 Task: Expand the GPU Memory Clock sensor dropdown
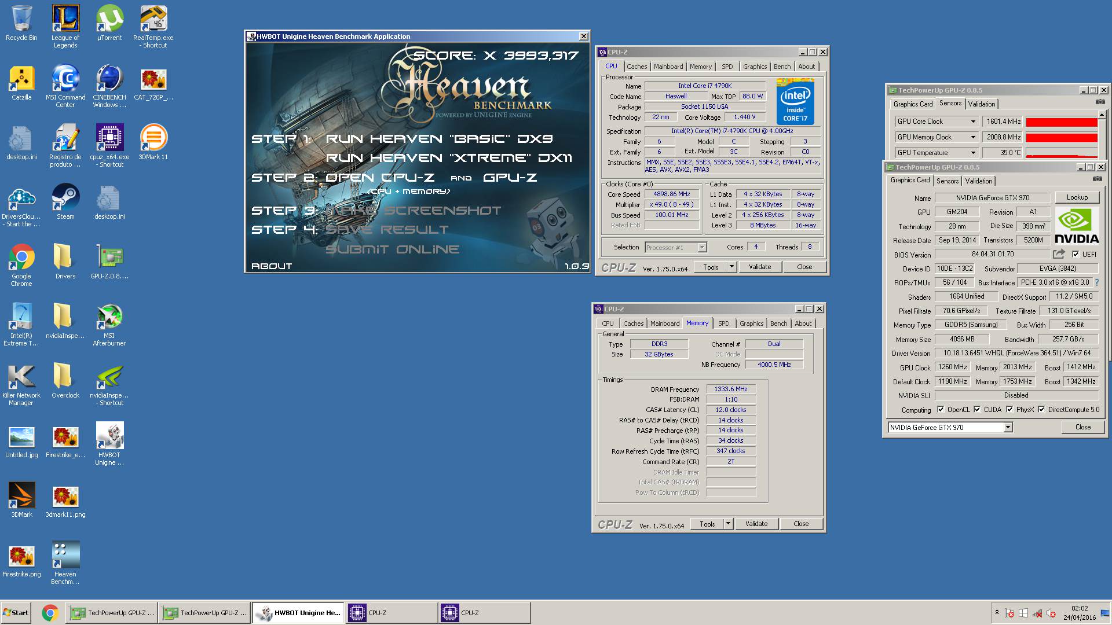pyautogui.click(x=972, y=137)
